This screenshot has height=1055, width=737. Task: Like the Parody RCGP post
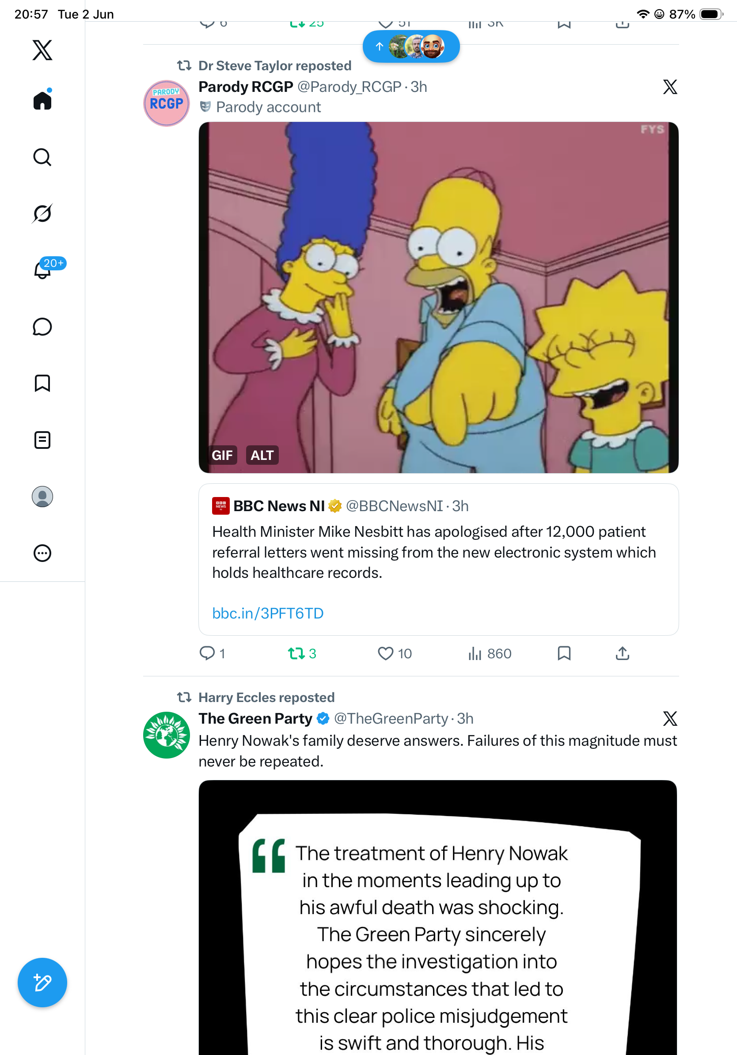click(x=394, y=653)
